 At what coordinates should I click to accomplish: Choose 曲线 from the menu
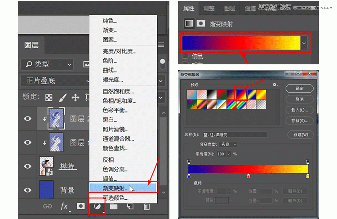(x=110, y=70)
